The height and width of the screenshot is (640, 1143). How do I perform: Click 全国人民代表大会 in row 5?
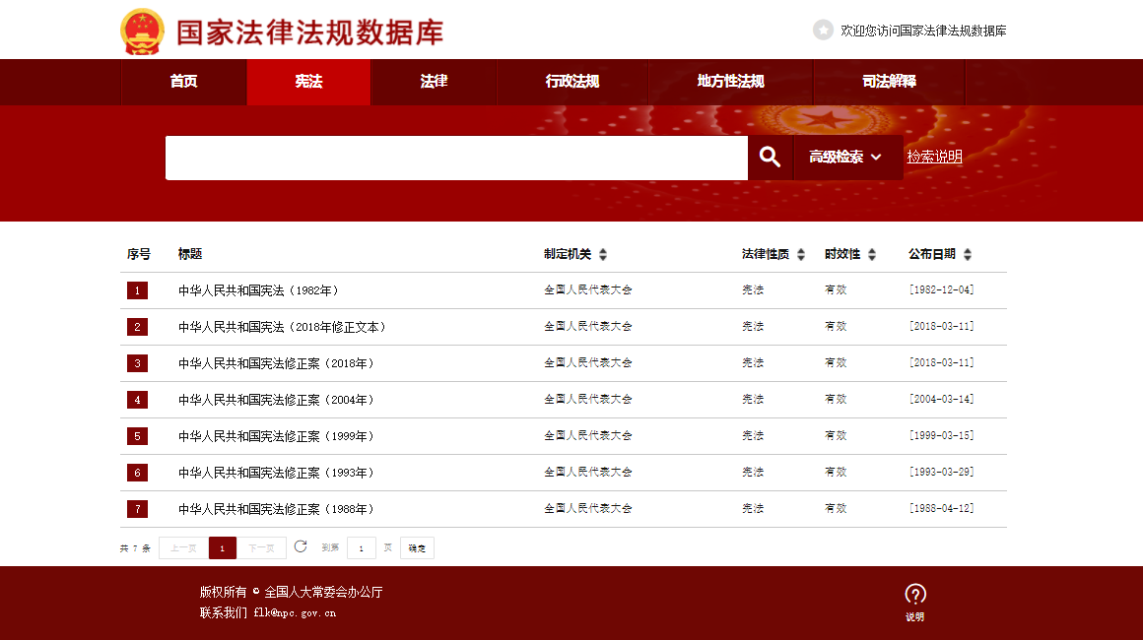(587, 435)
